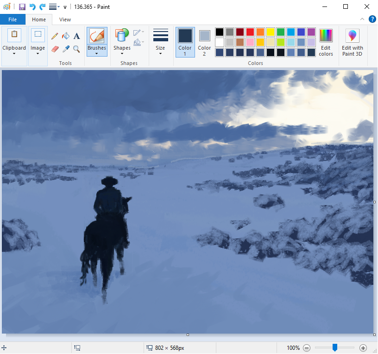
Task: Undo the last action
Action: [x=32, y=7]
